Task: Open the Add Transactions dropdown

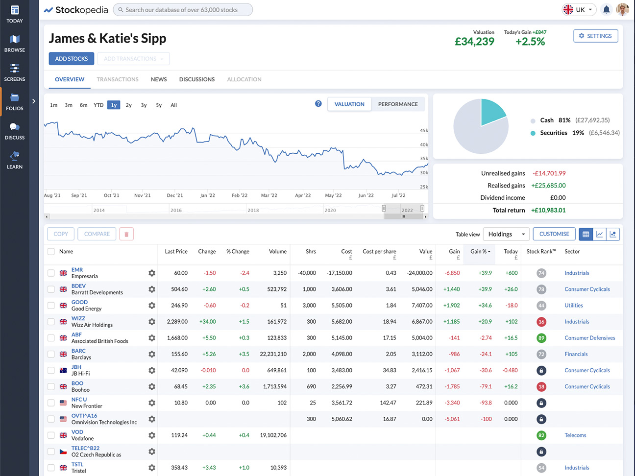Action: coord(133,59)
